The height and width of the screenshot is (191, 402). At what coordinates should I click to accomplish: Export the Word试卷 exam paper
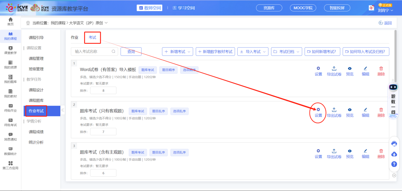click(334, 71)
